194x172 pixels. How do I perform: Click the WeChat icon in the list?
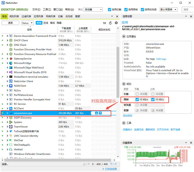click(x=11, y=140)
